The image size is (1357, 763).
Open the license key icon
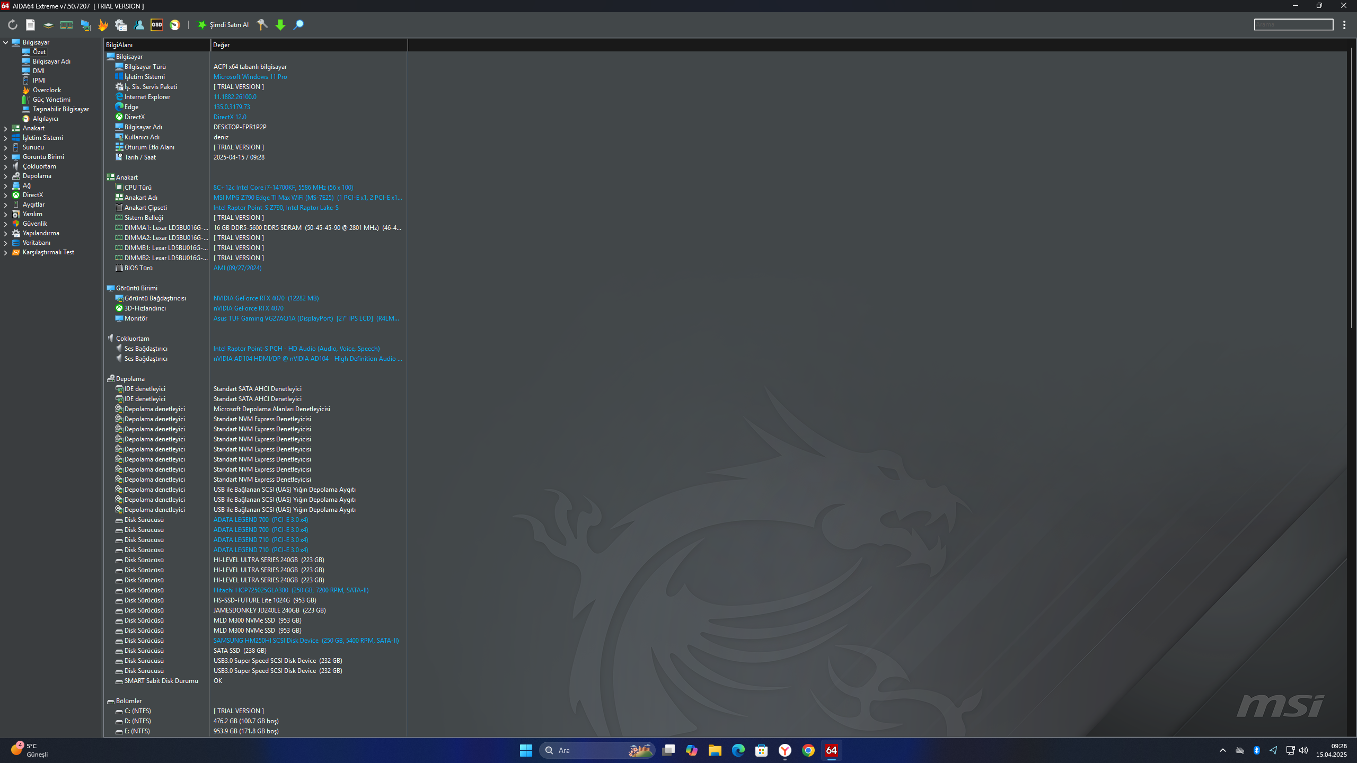click(262, 25)
